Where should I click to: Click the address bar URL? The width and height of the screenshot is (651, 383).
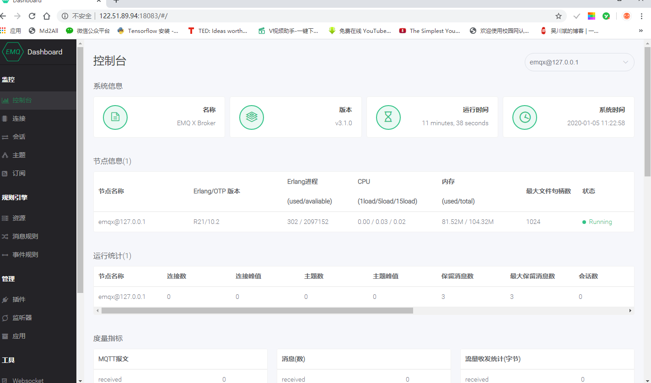134,16
